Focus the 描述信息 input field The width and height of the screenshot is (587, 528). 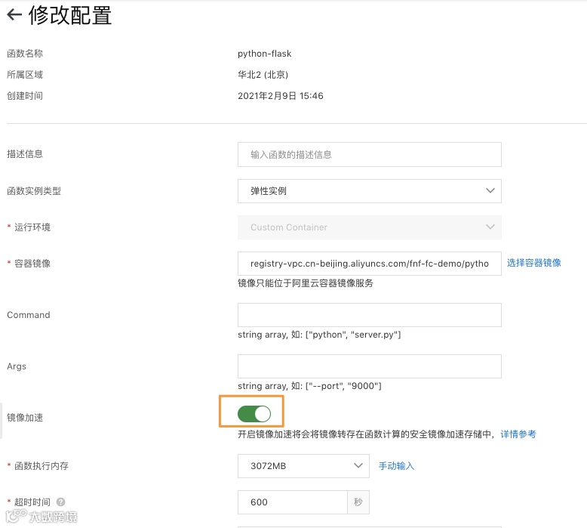click(x=370, y=154)
